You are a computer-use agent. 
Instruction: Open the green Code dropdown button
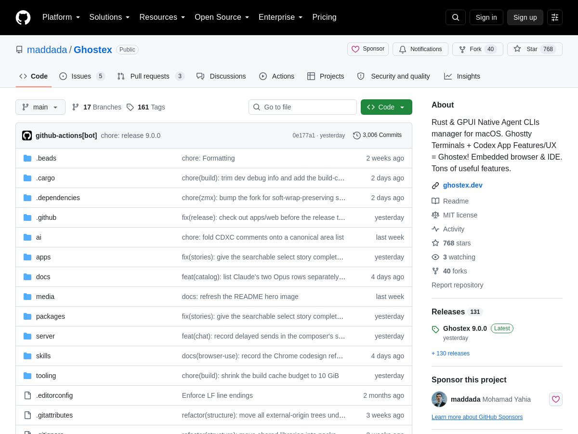point(386,107)
